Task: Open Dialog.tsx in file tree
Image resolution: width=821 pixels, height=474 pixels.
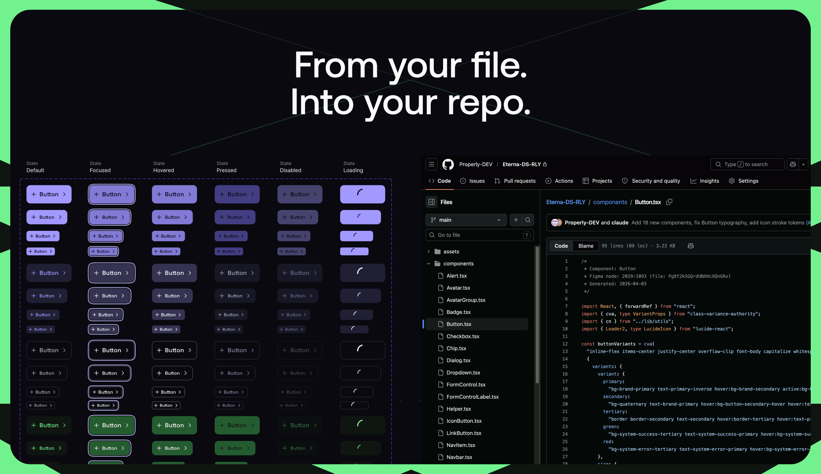Action: click(458, 360)
